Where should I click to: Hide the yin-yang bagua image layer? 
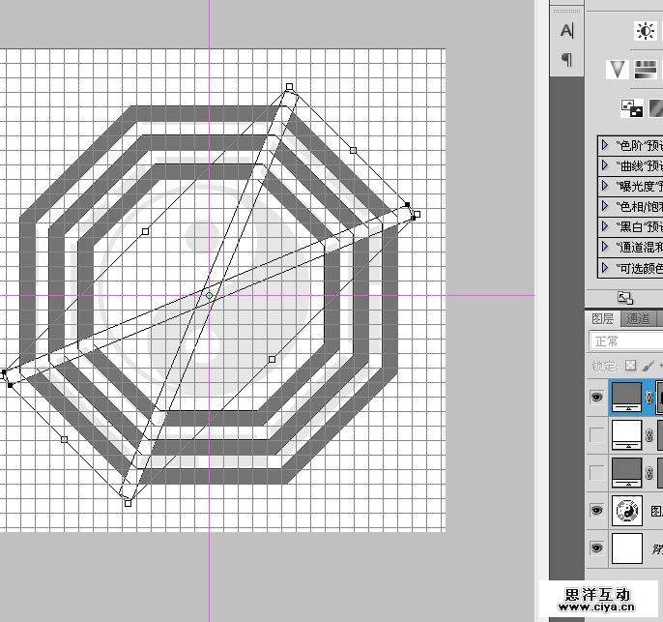pyautogui.click(x=596, y=510)
